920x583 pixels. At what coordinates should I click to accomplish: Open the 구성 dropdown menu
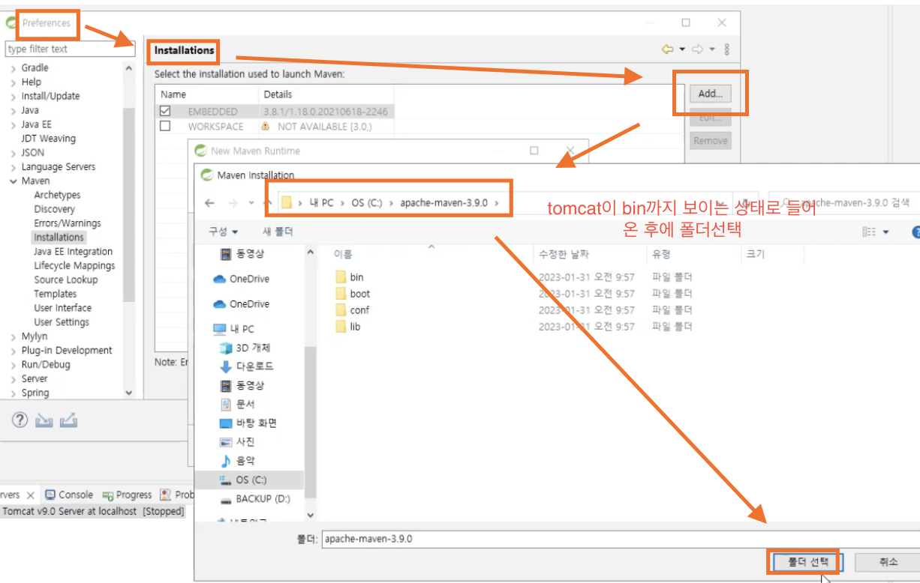[x=223, y=232]
